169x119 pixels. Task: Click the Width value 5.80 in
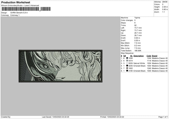(x=165, y=10)
